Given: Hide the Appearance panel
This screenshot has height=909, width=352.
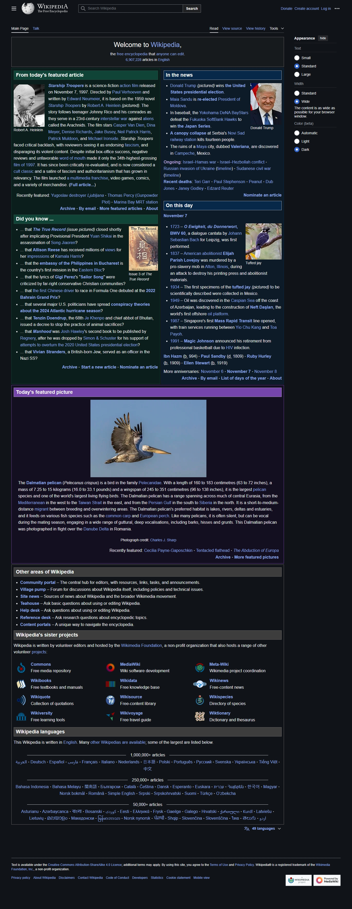Looking at the screenshot, I should 323,38.
